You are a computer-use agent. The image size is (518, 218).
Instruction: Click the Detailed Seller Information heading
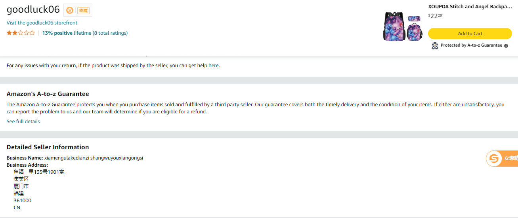coord(48,147)
